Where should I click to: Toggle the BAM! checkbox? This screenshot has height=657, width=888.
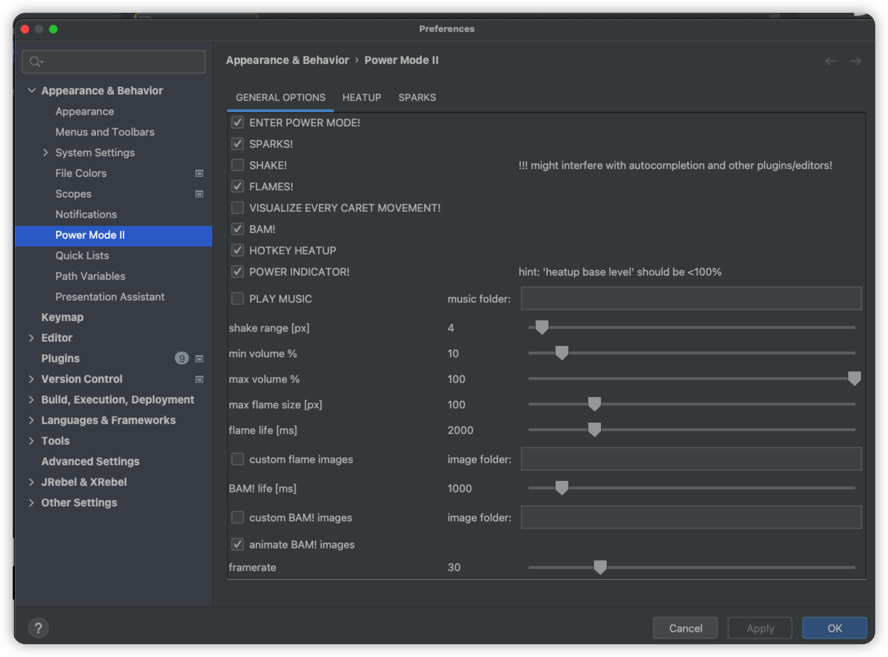click(x=237, y=229)
